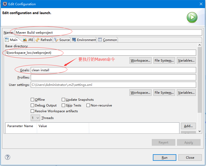The width and height of the screenshot is (206, 166).
Task: Click the Close button
Action: tap(190, 158)
